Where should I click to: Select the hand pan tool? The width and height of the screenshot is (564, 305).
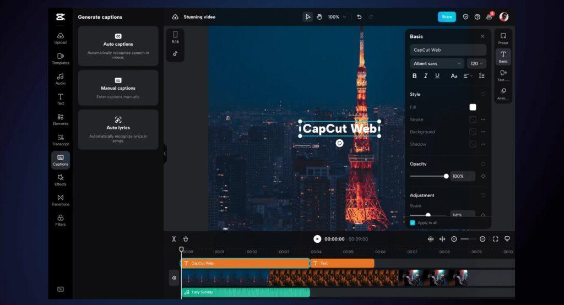coord(319,17)
